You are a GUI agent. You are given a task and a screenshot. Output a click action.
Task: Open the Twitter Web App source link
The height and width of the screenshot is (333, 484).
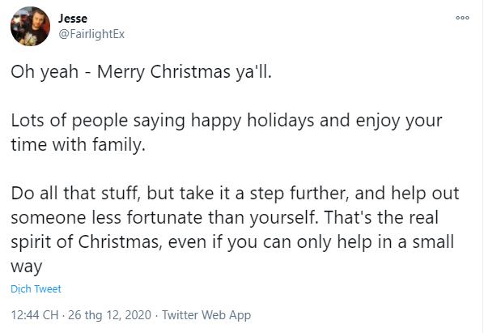206,315
